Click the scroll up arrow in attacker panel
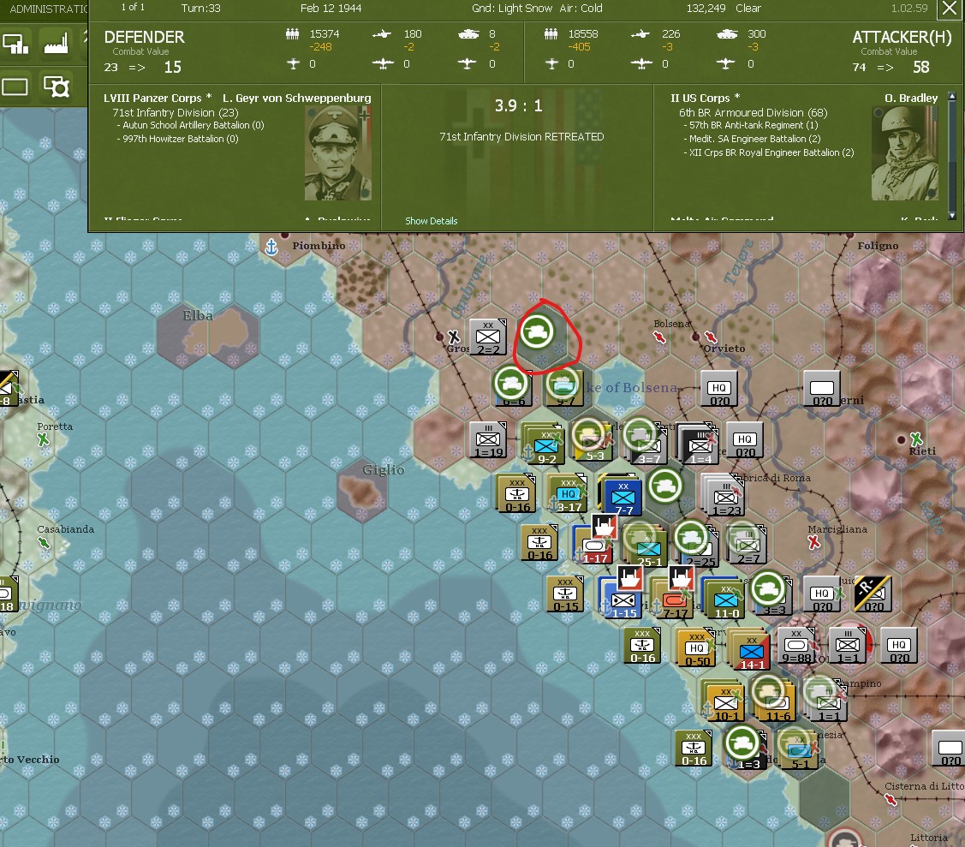 point(952,97)
